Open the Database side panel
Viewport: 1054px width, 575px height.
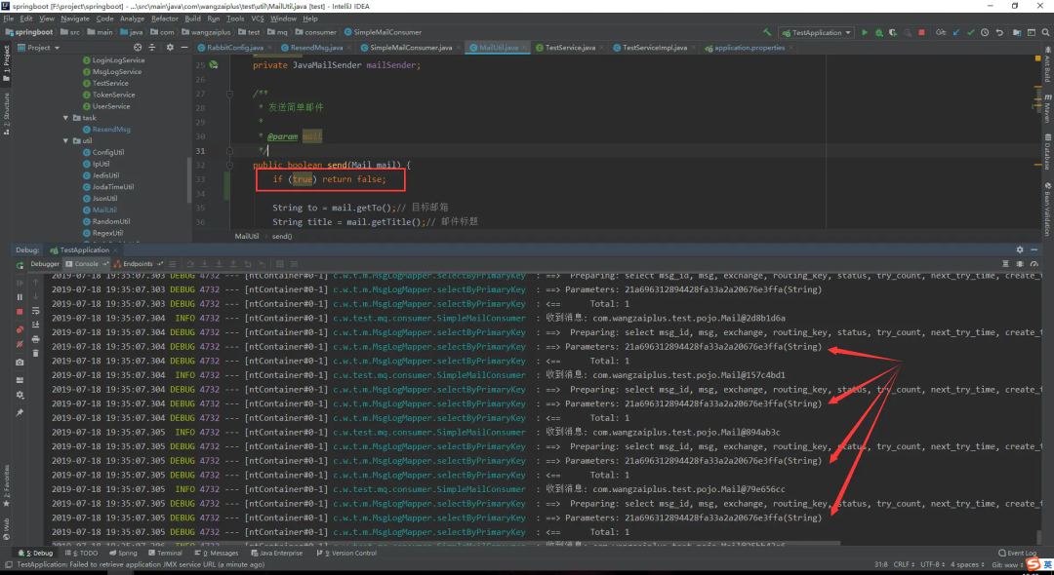point(1047,152)
